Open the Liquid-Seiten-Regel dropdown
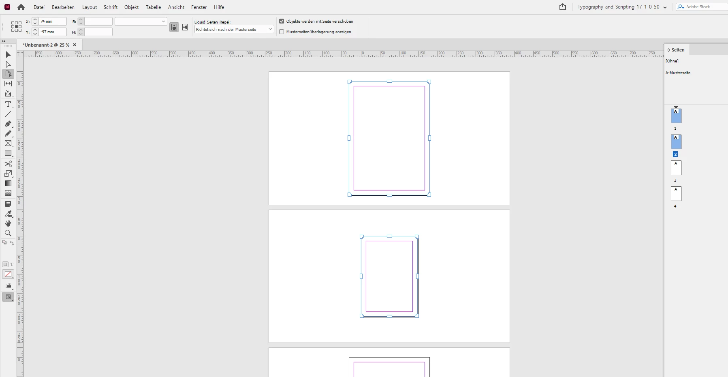This screenshot has height=377, width=728. 234,29
